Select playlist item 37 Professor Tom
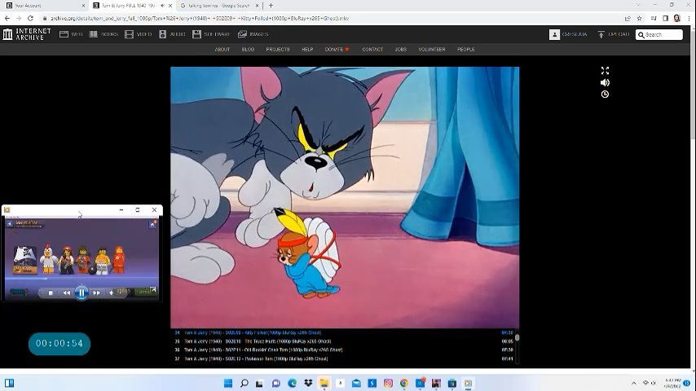 344,358
